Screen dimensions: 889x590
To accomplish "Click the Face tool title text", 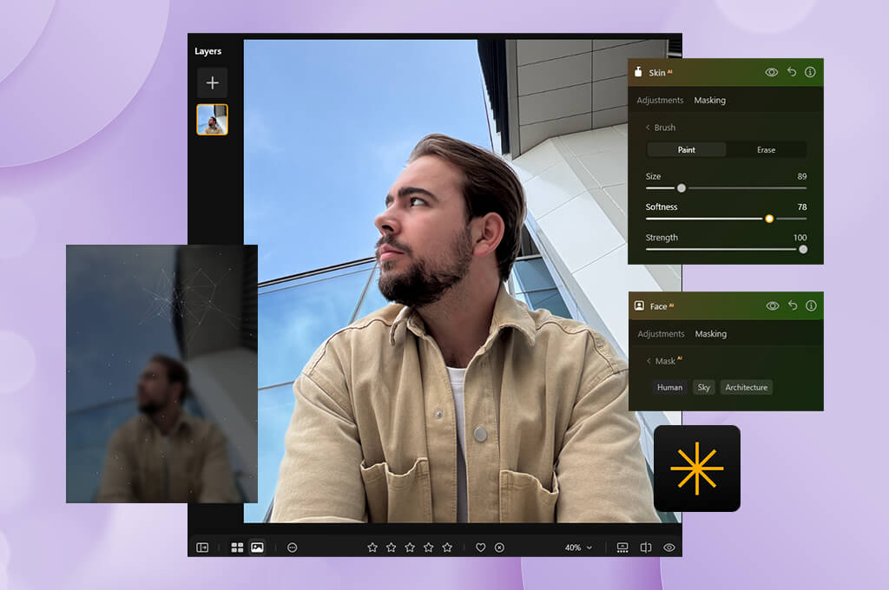I will (x=658, y=306).
